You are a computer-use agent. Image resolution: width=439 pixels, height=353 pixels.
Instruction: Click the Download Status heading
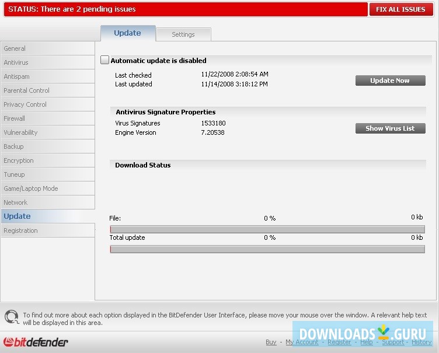[143, 165]
